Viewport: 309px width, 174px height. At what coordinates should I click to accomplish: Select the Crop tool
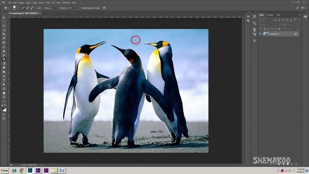(x=4, y=34)
